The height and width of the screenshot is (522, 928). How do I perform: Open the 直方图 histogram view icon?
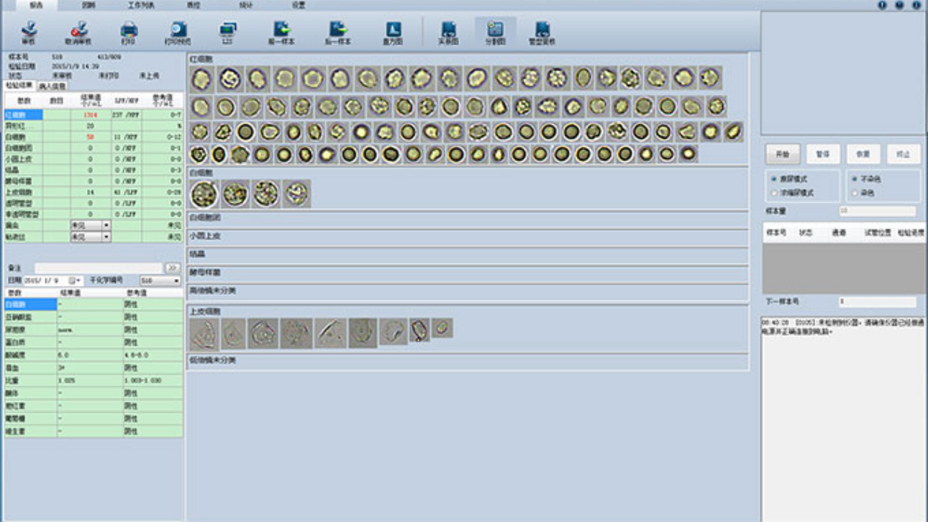[393, 32]
